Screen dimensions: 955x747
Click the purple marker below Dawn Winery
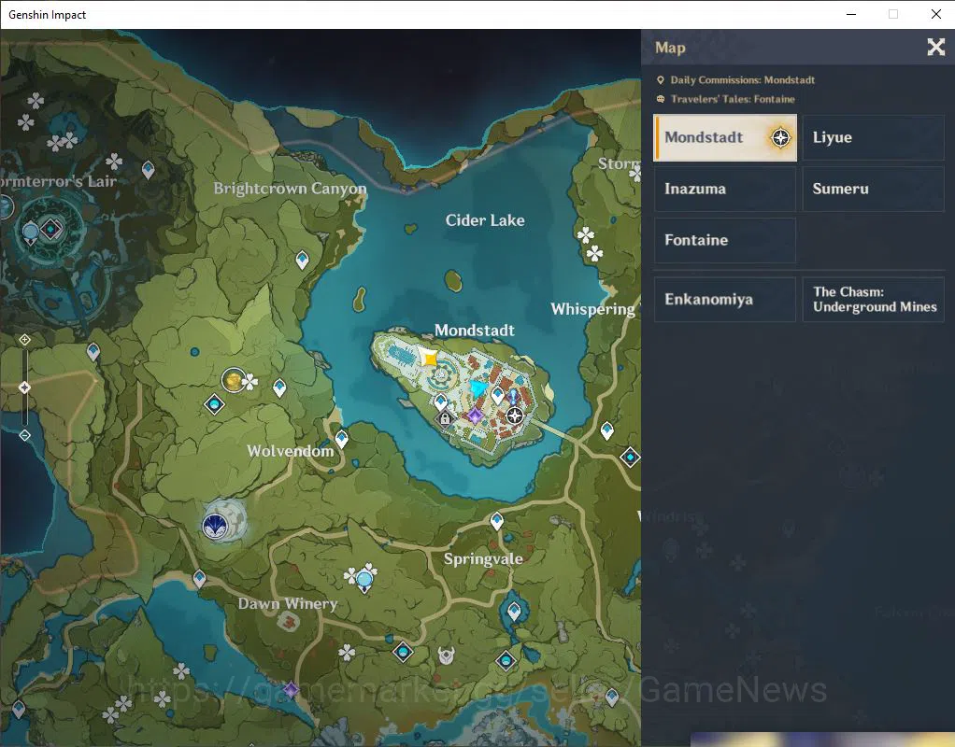tap(292, 690)
